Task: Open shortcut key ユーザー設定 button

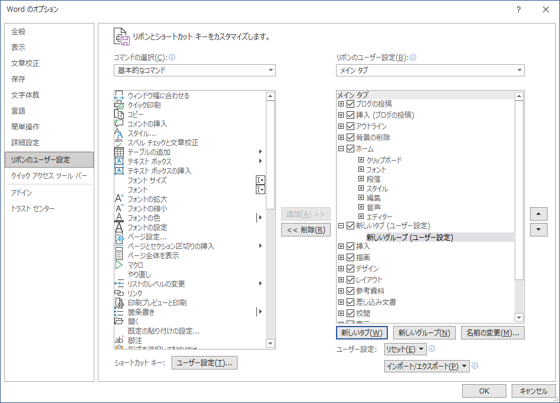Action: [x=205, y=363]
